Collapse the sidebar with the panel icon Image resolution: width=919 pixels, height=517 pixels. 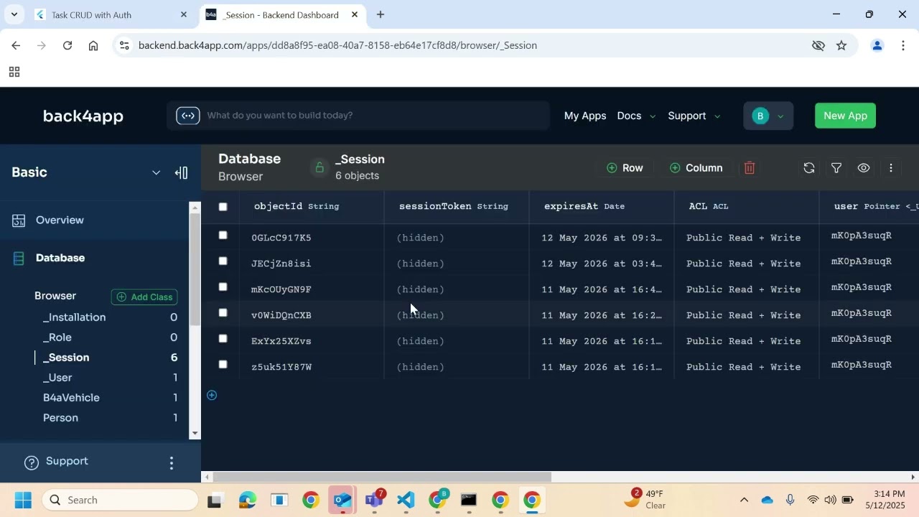coord(181,172)
